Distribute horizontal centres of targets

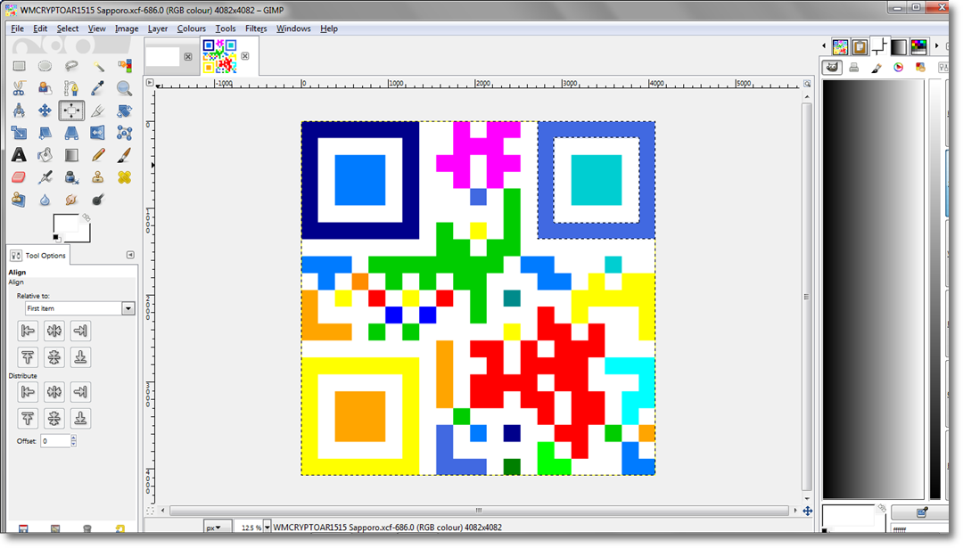tap(54, 392)
